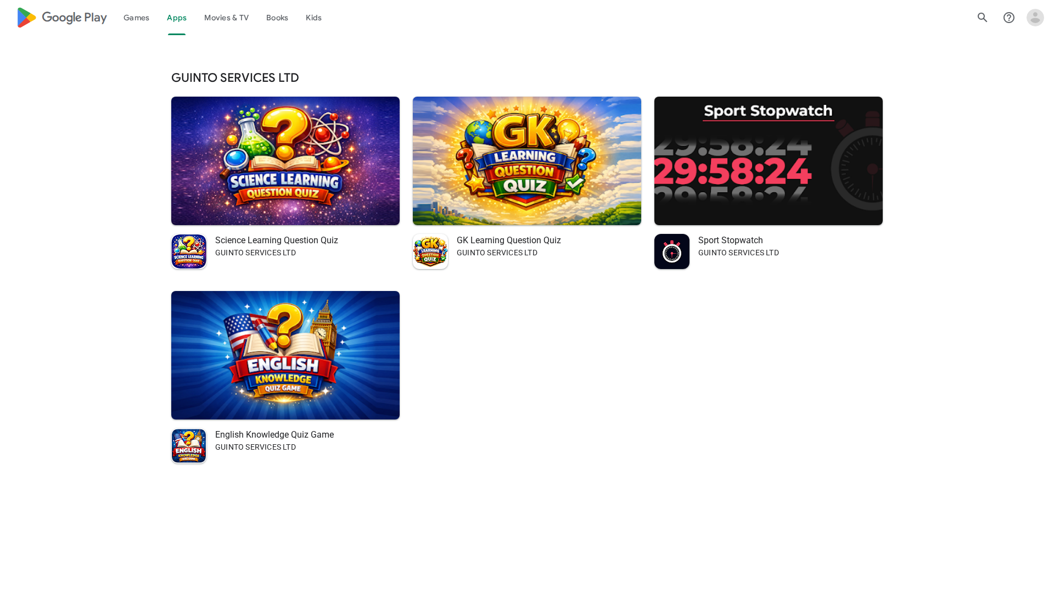Click the help question mark icon
This screenshot has height=593, width=1054.
point(1009,18)
